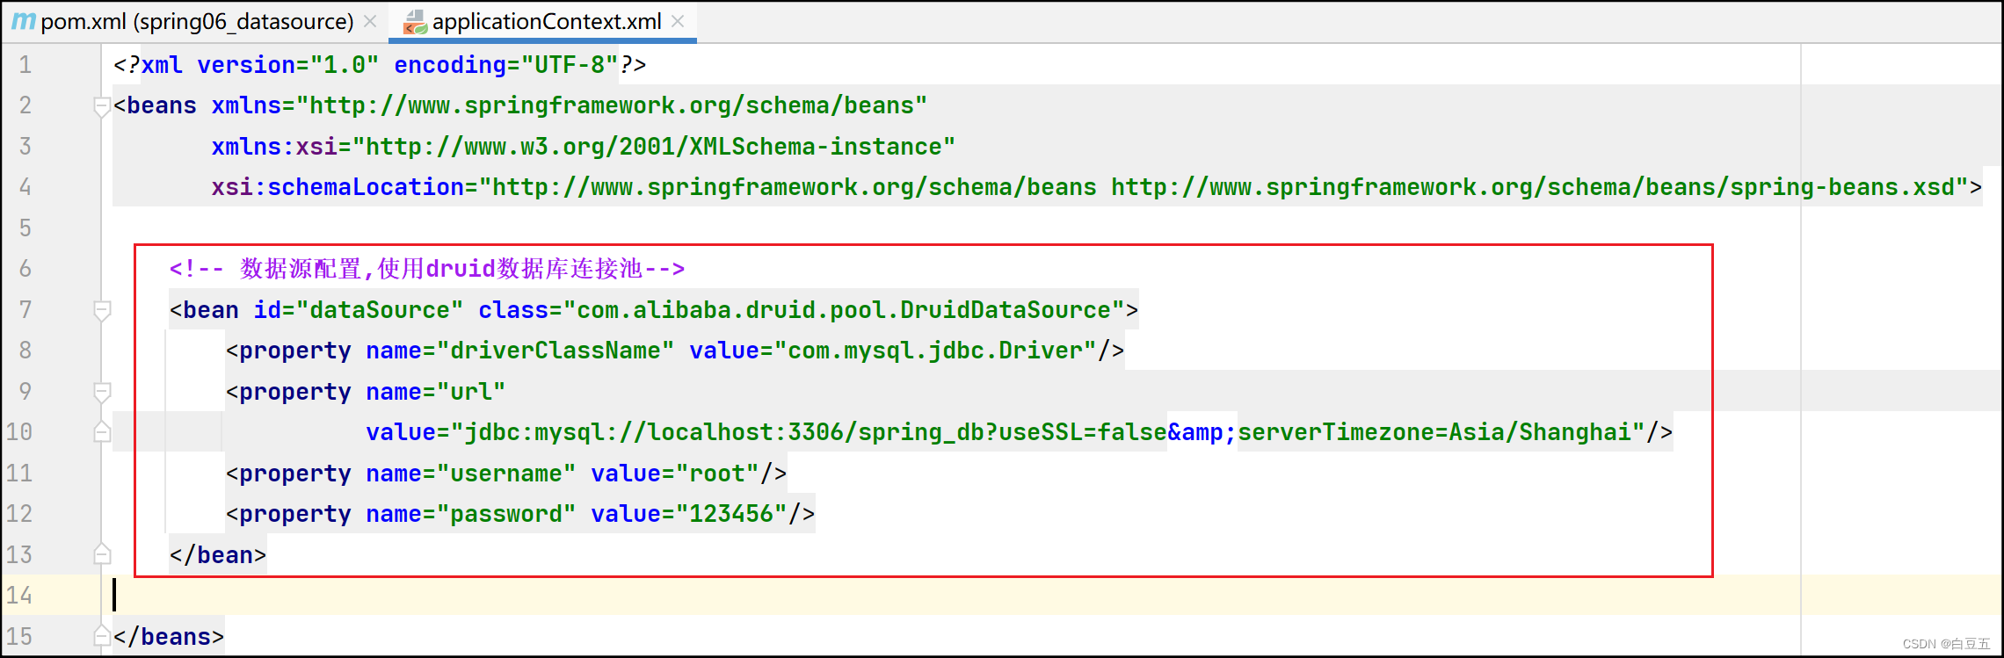
Task: Switch to the pom.xml (spring06_datasource) tab
Action: 197,21
